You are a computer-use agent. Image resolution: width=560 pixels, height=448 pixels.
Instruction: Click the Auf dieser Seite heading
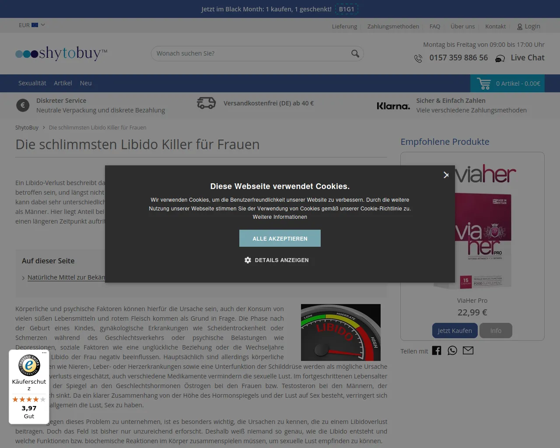click(48, 261)
